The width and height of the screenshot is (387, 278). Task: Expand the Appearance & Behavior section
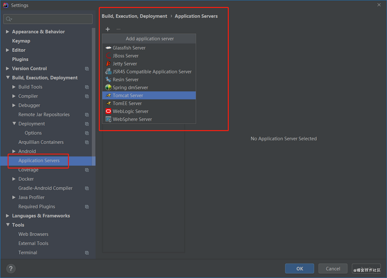pos(7,32)
